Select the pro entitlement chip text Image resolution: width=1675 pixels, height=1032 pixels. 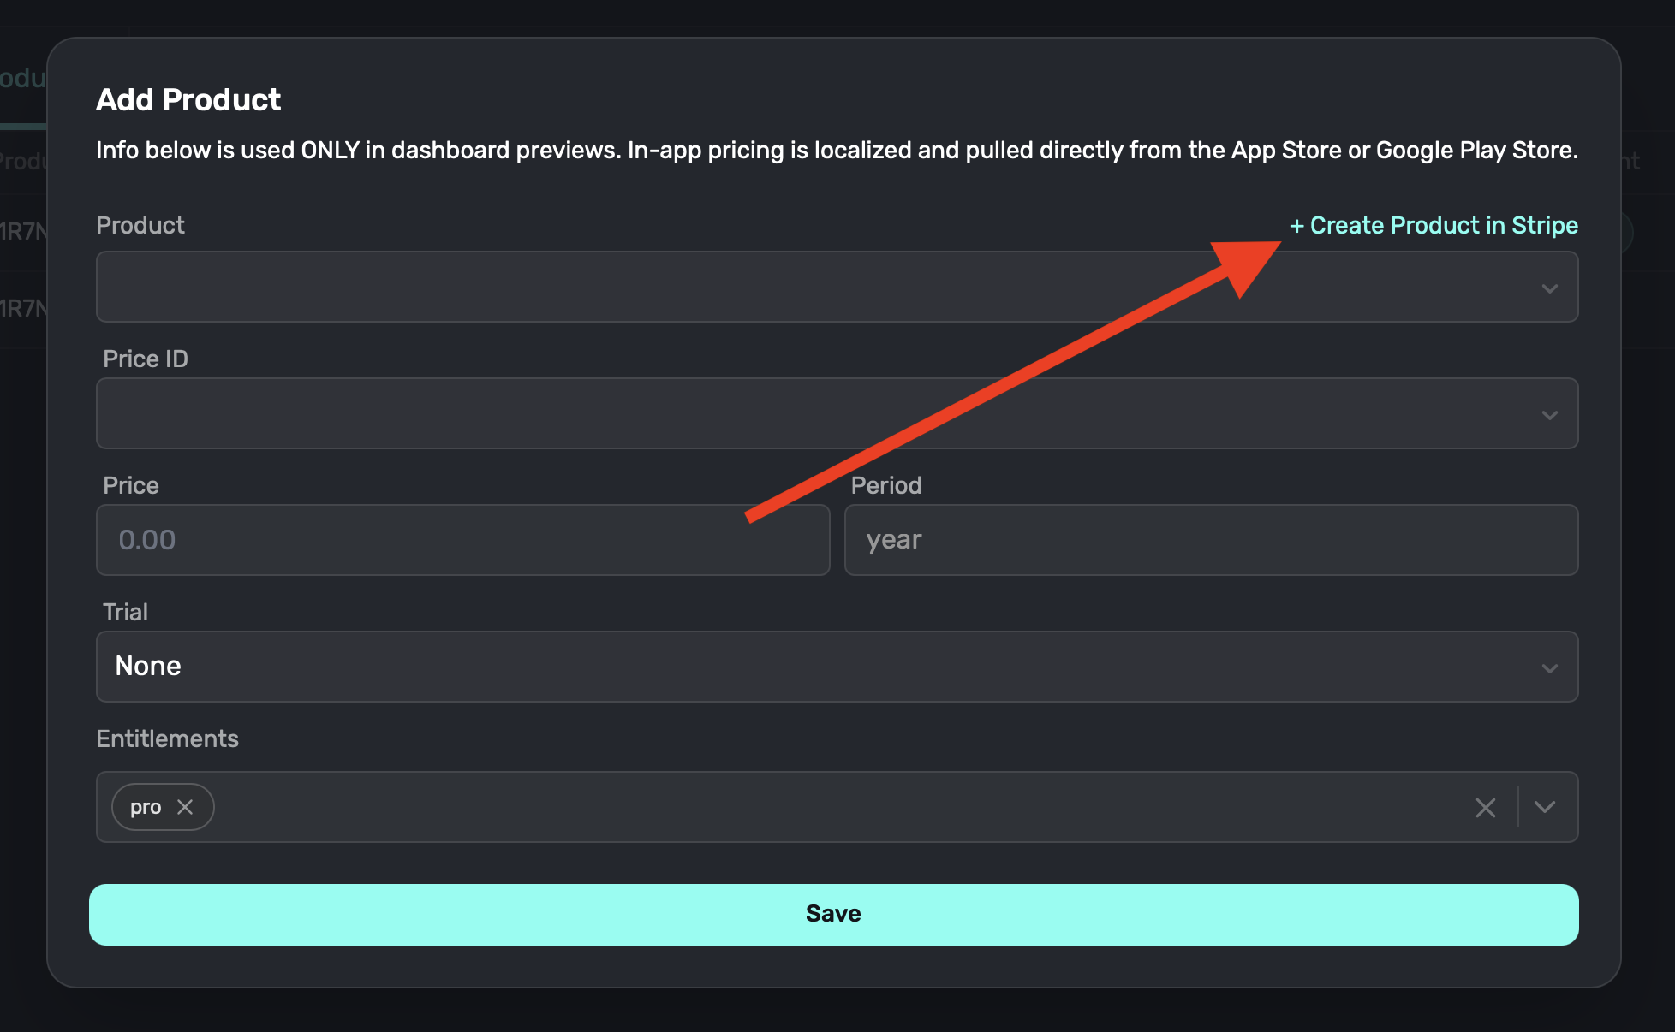click(x=146, y=807)
